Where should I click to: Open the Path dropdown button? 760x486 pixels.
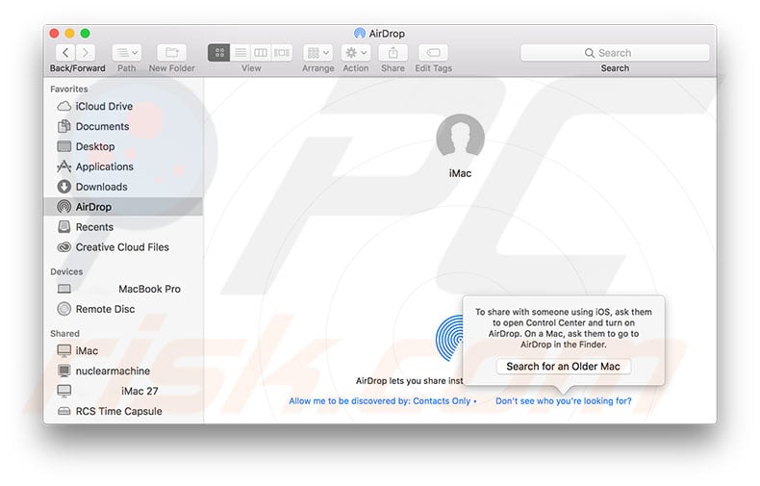point(127,52)
